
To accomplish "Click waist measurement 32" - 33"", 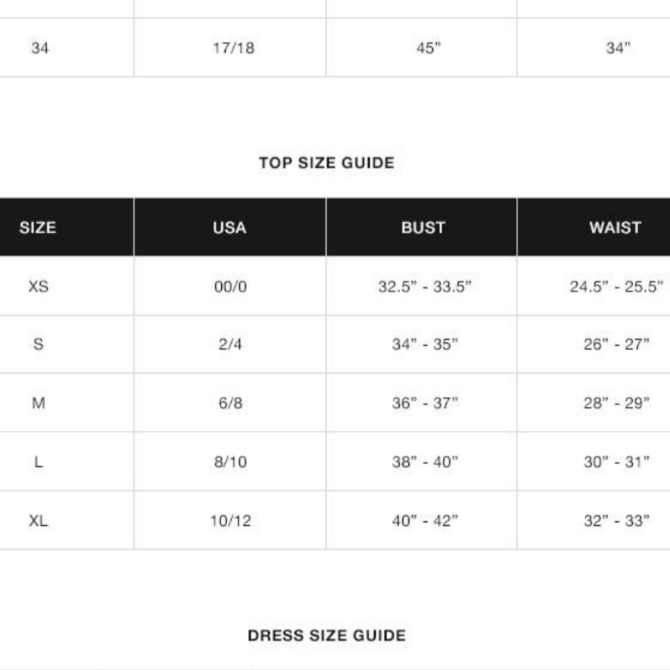I will pyautogui.click(x=616, y=521).
